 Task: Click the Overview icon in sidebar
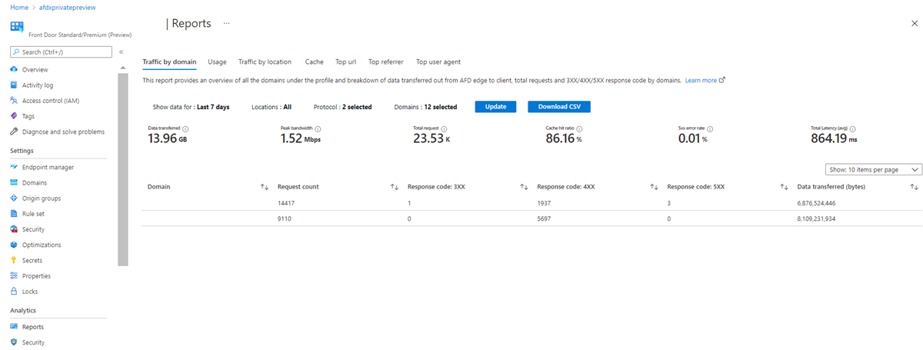point(14,70)
